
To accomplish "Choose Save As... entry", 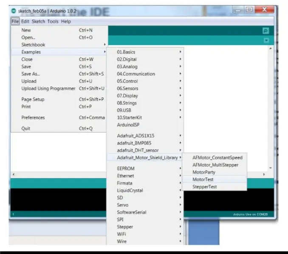I will pyautogui.click(x=59, y=74).
